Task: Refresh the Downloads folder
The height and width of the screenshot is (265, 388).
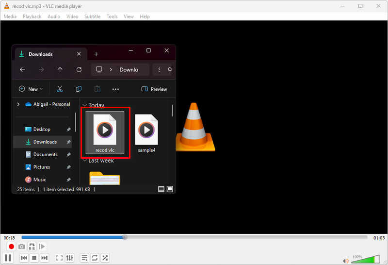Action: pos(79,69)
